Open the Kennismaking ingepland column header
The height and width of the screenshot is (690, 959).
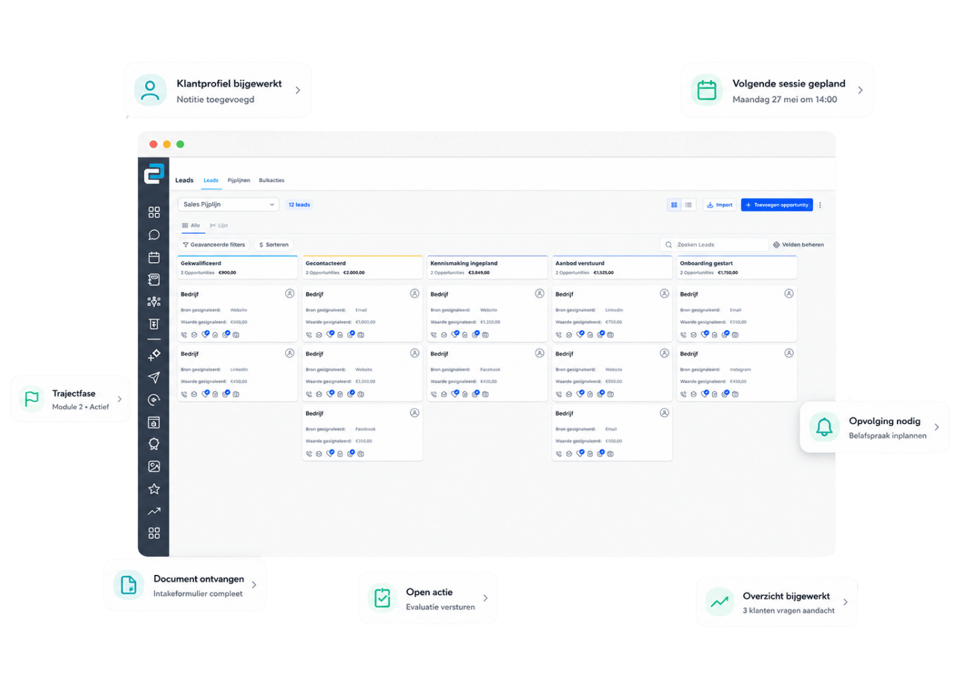coord(487,268)
